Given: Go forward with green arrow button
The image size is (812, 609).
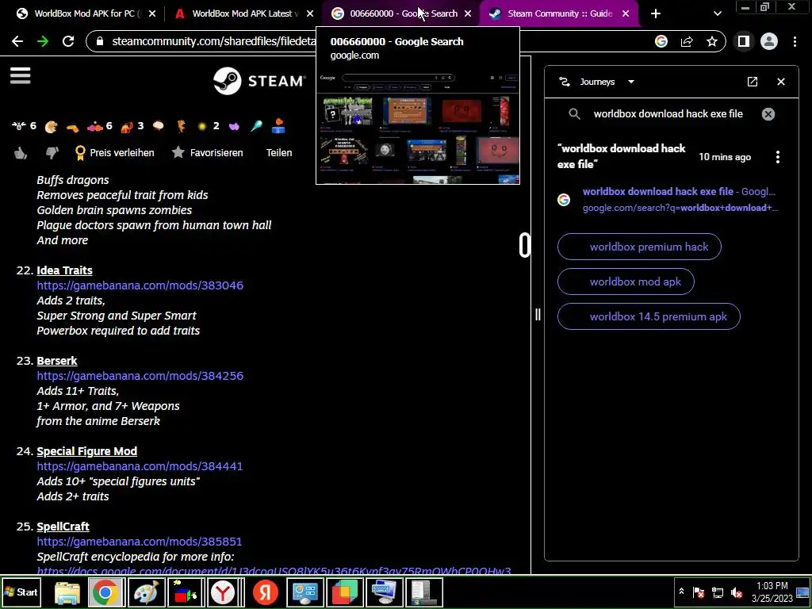Looking at the screenshot, I should pyautogui.click(x=43, y=41).
